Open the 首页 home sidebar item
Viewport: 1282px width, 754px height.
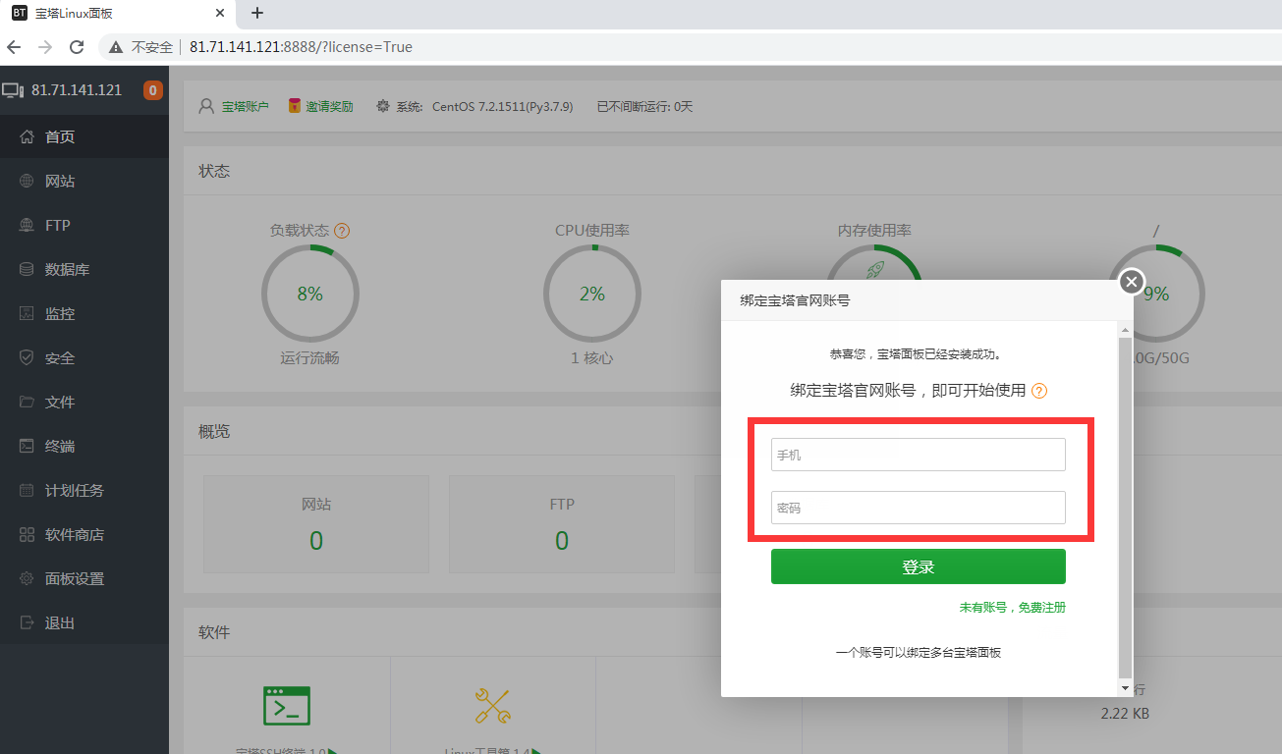pyautogui.click(x=84, y=136)
